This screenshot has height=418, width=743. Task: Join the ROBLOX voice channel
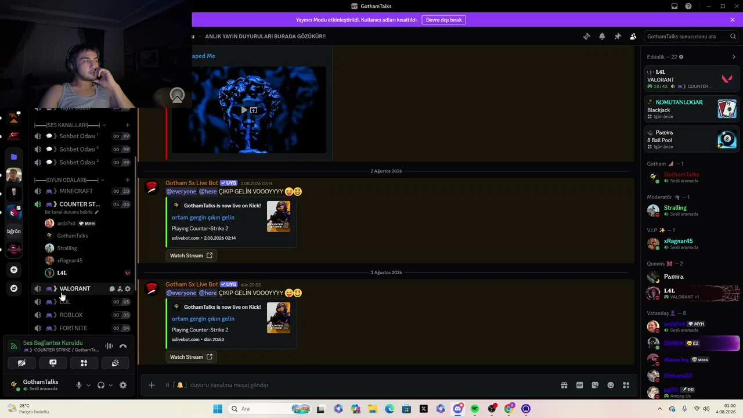click(x=82, y=315)
